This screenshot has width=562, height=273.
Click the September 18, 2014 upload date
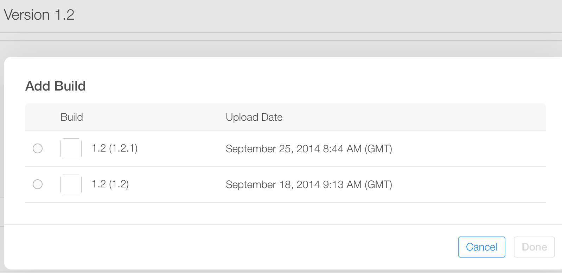click(273, 185)
